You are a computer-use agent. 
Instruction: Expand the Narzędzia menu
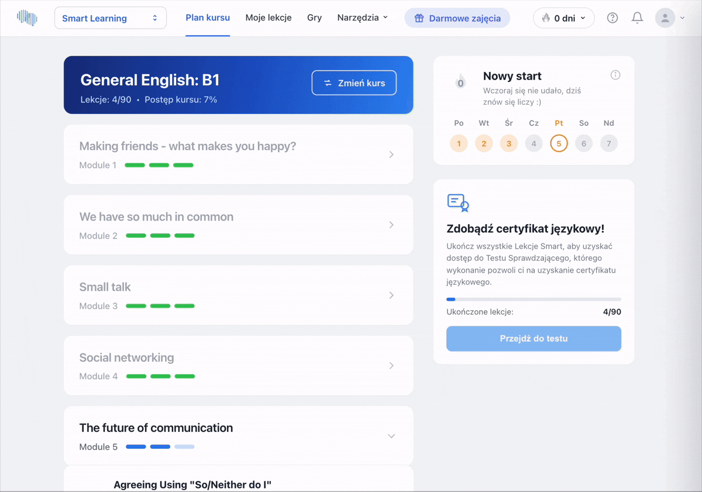pos(363,18)
